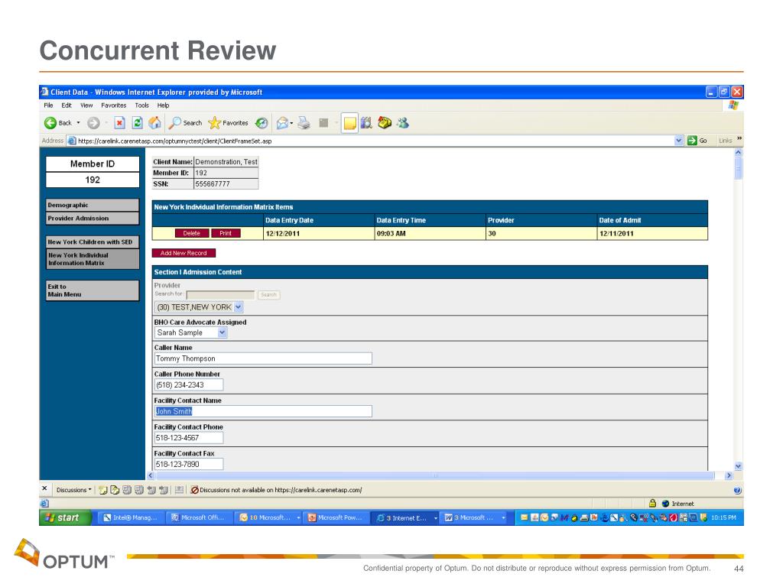Click the green Refresh page icon

pos(138,123)
